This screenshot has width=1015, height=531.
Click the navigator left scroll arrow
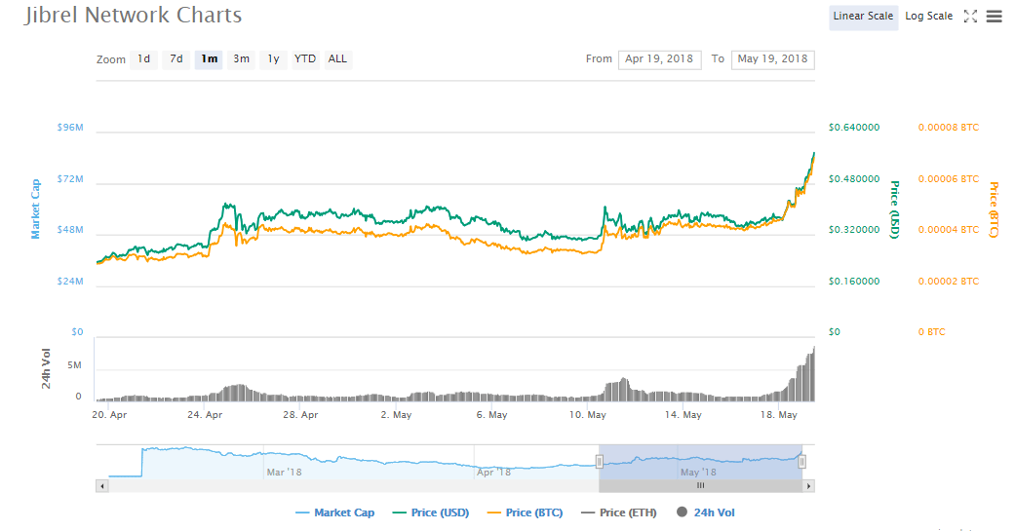(x=101, y=485)
